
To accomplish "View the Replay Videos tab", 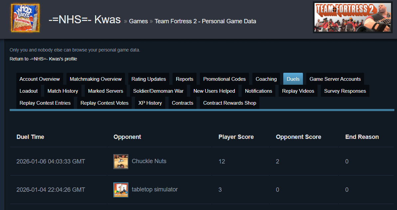I will [298, 91].
